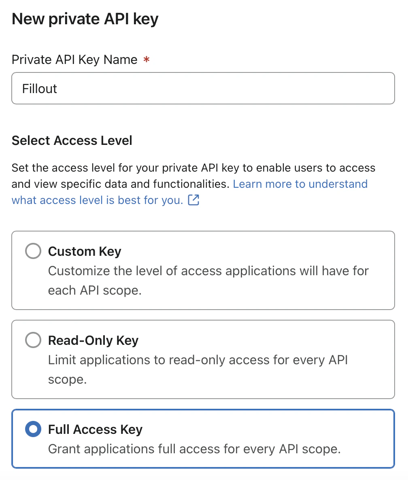This screenshot has width=408, height=480.
Task: Click the 'Full Access Key' label text
Action: 95,429
